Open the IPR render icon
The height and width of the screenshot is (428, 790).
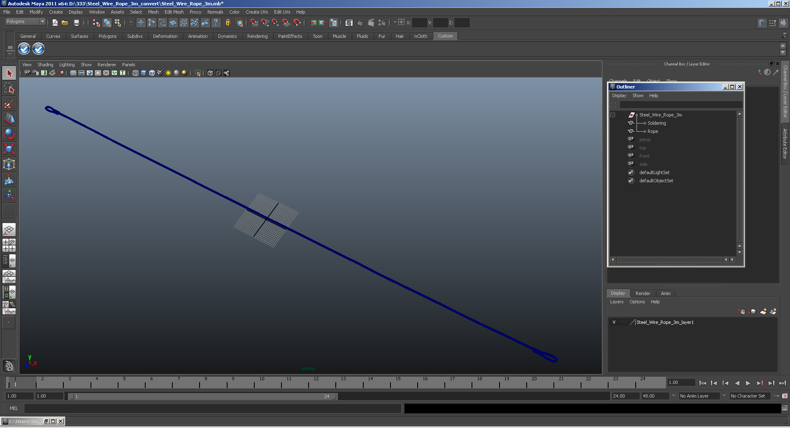click(371, 23)
